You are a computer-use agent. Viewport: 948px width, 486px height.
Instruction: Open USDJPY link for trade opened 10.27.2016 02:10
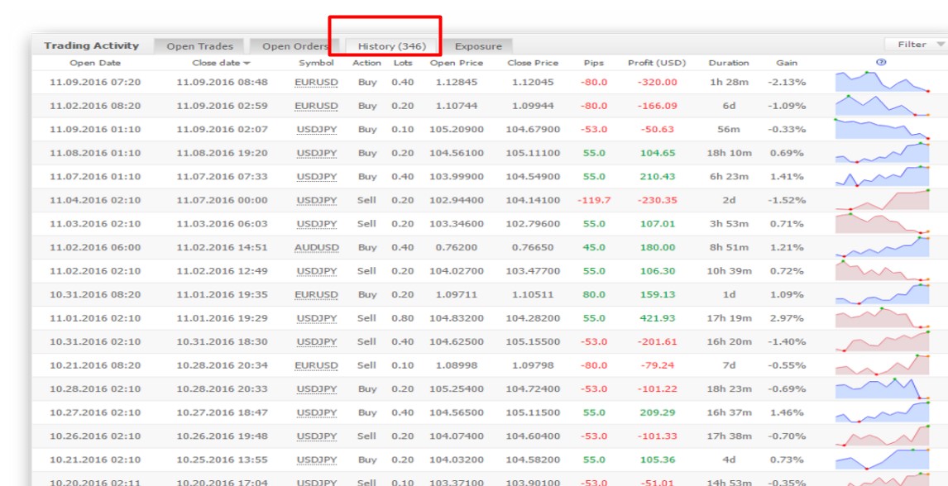(317, 412)
